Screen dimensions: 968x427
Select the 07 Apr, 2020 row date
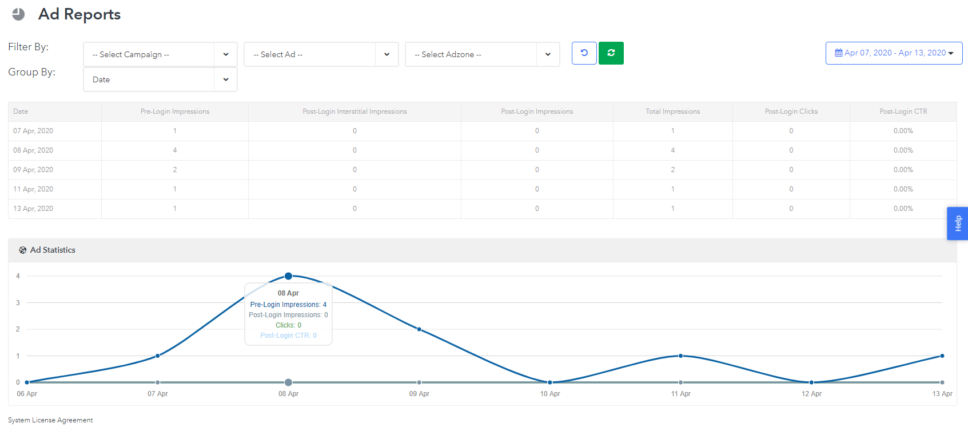33,131
